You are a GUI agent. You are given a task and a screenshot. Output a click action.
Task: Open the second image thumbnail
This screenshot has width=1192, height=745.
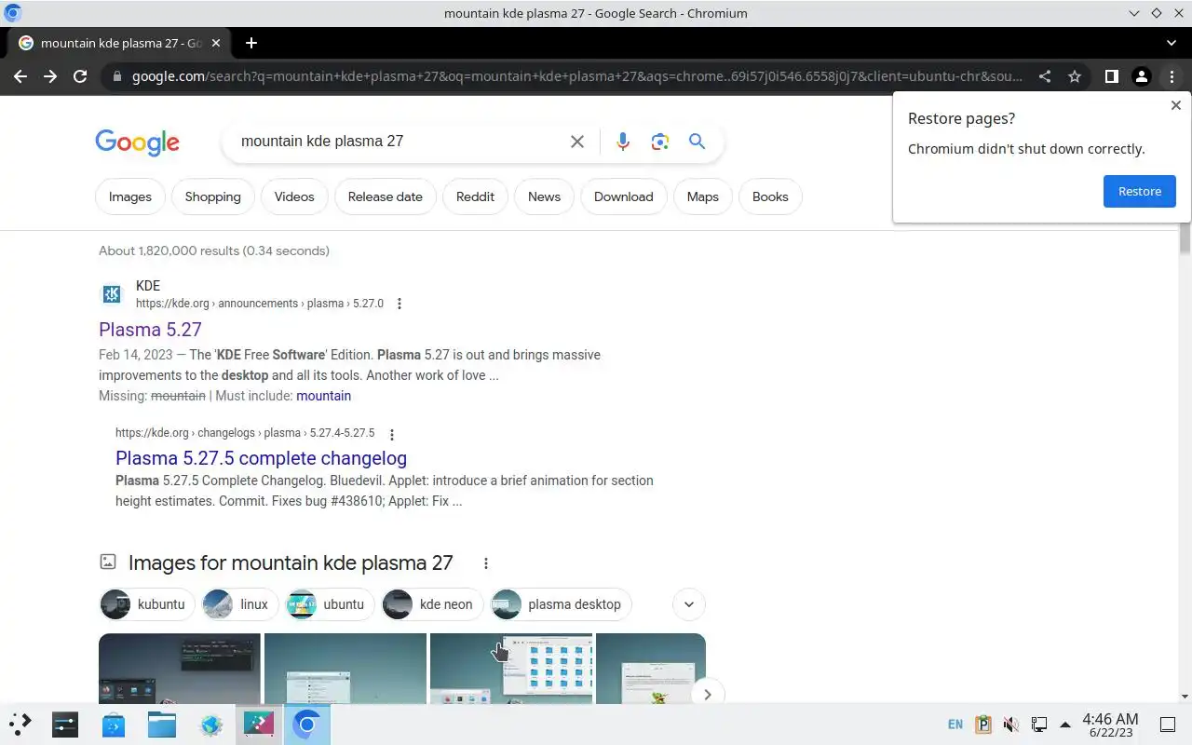[x=345, y=669]
